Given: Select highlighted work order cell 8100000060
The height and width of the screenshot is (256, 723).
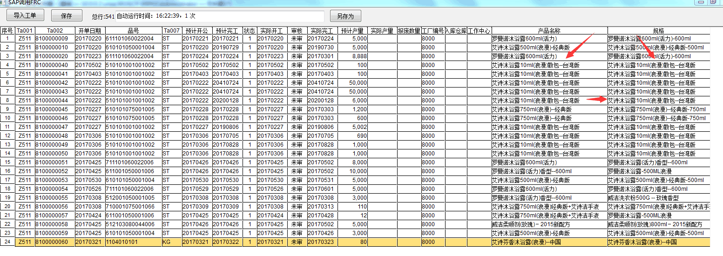Looking at the screenshot, I should coord(55,243).
